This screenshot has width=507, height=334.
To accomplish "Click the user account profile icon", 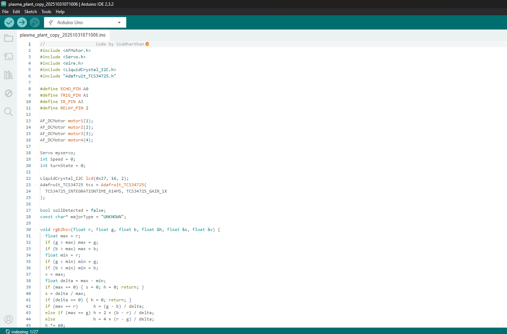I will click(x=9, y=319).
